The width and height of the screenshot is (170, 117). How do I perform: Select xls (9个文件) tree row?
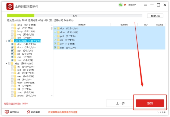coord(25,54)
